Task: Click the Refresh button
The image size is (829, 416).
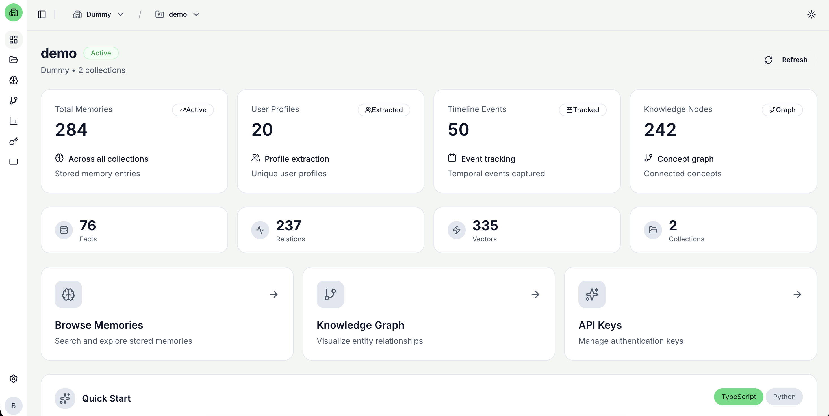Action: [x=785, y=60]
